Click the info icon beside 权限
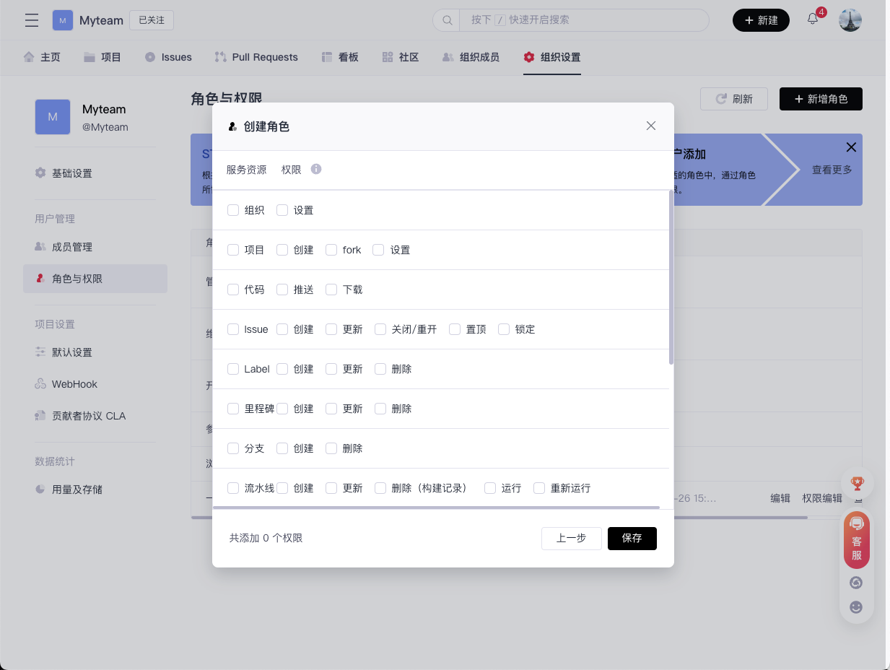Viewport: 890px width, 670px height. [316, 169]
